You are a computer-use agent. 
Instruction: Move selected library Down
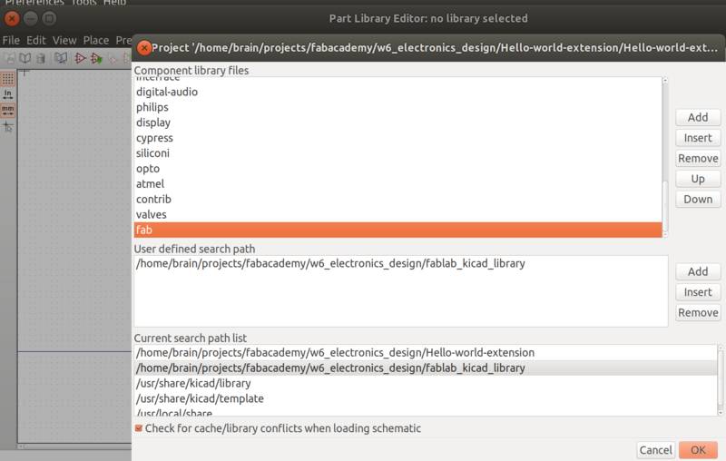tap(698, 199)
